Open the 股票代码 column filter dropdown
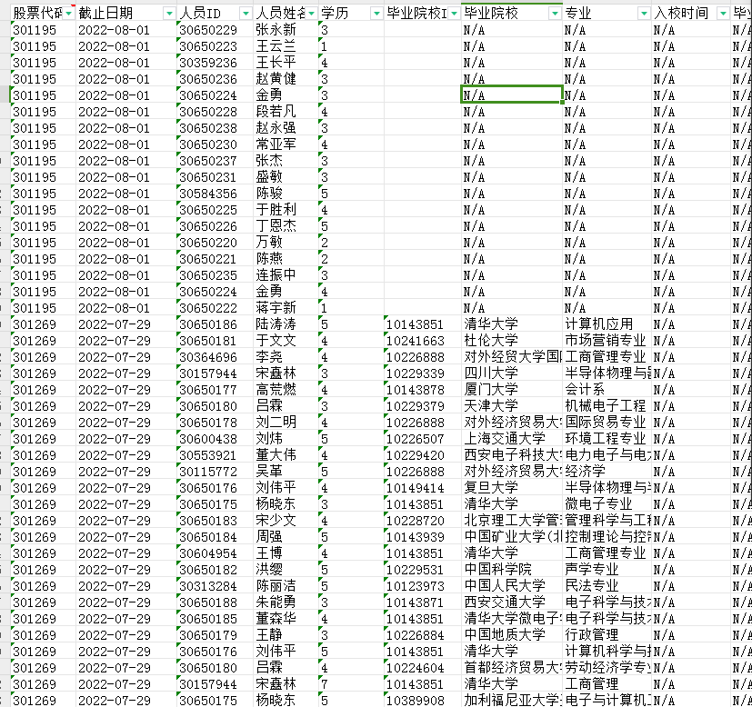 (67, 14)
